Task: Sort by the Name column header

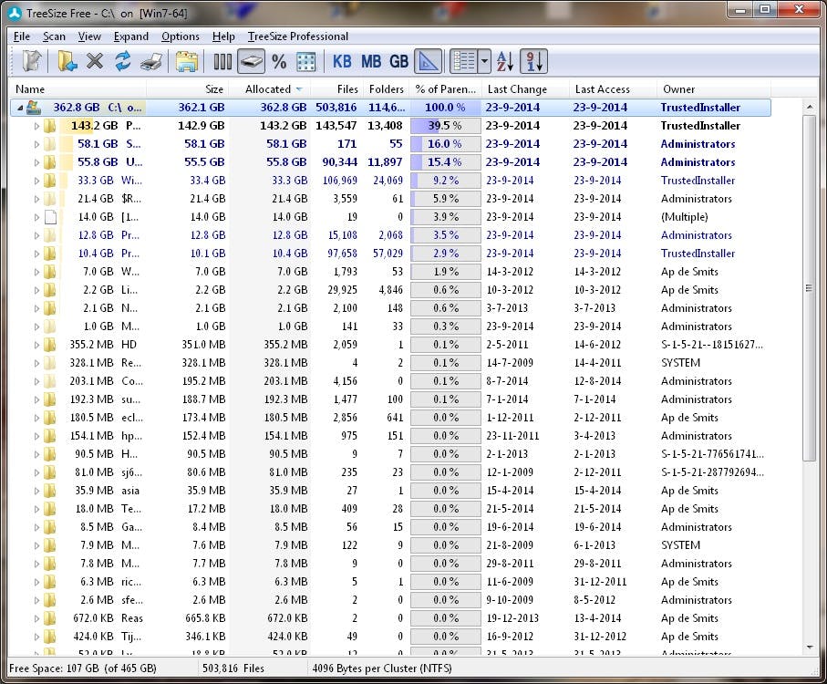Action: pos(78,89)
